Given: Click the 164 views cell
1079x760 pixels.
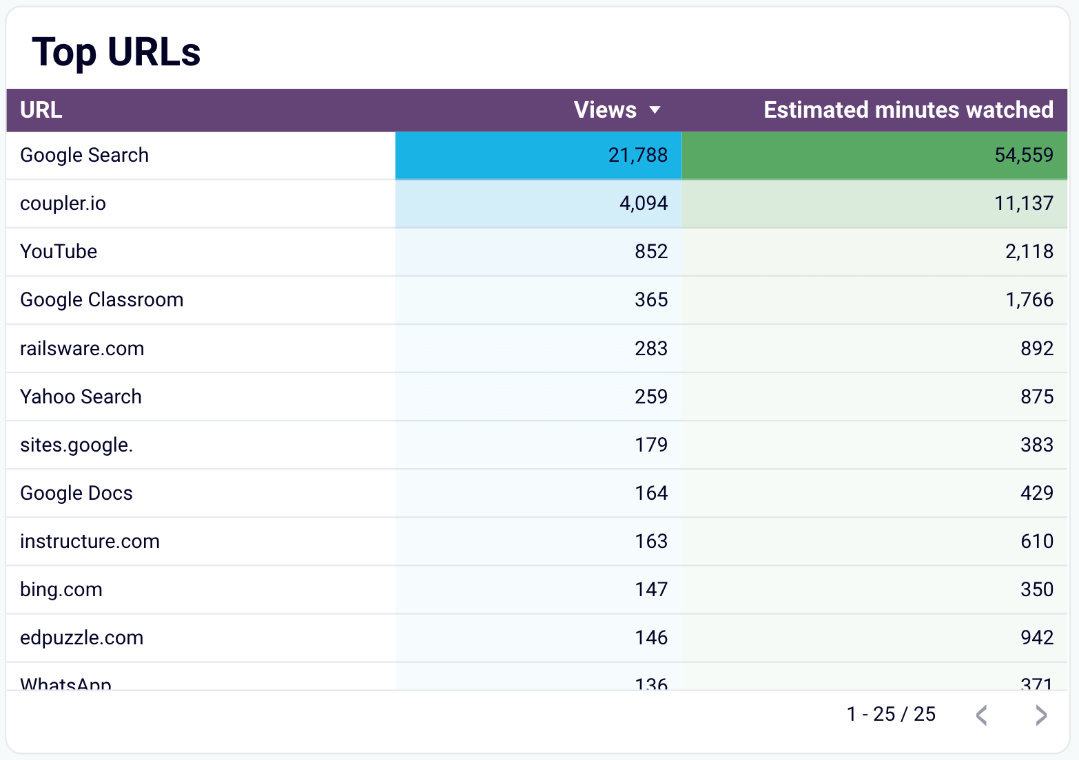Looking at the screenshot, I should 539,493.
